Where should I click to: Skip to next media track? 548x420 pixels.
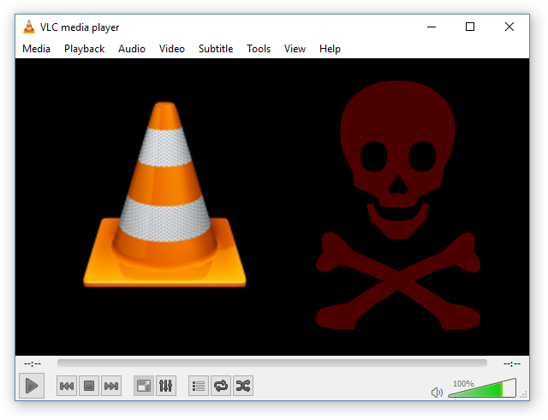coord(111,386)
